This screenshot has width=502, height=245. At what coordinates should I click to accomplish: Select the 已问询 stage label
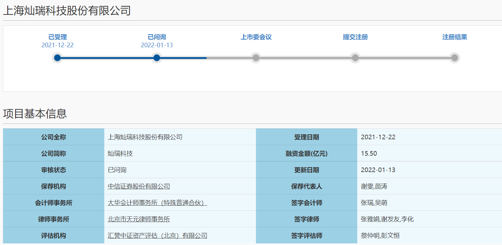[157, 37]
